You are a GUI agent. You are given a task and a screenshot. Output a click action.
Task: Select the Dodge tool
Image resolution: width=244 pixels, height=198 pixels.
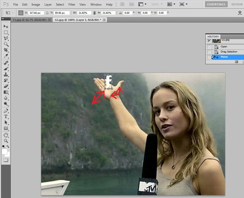tap(6, 103)
